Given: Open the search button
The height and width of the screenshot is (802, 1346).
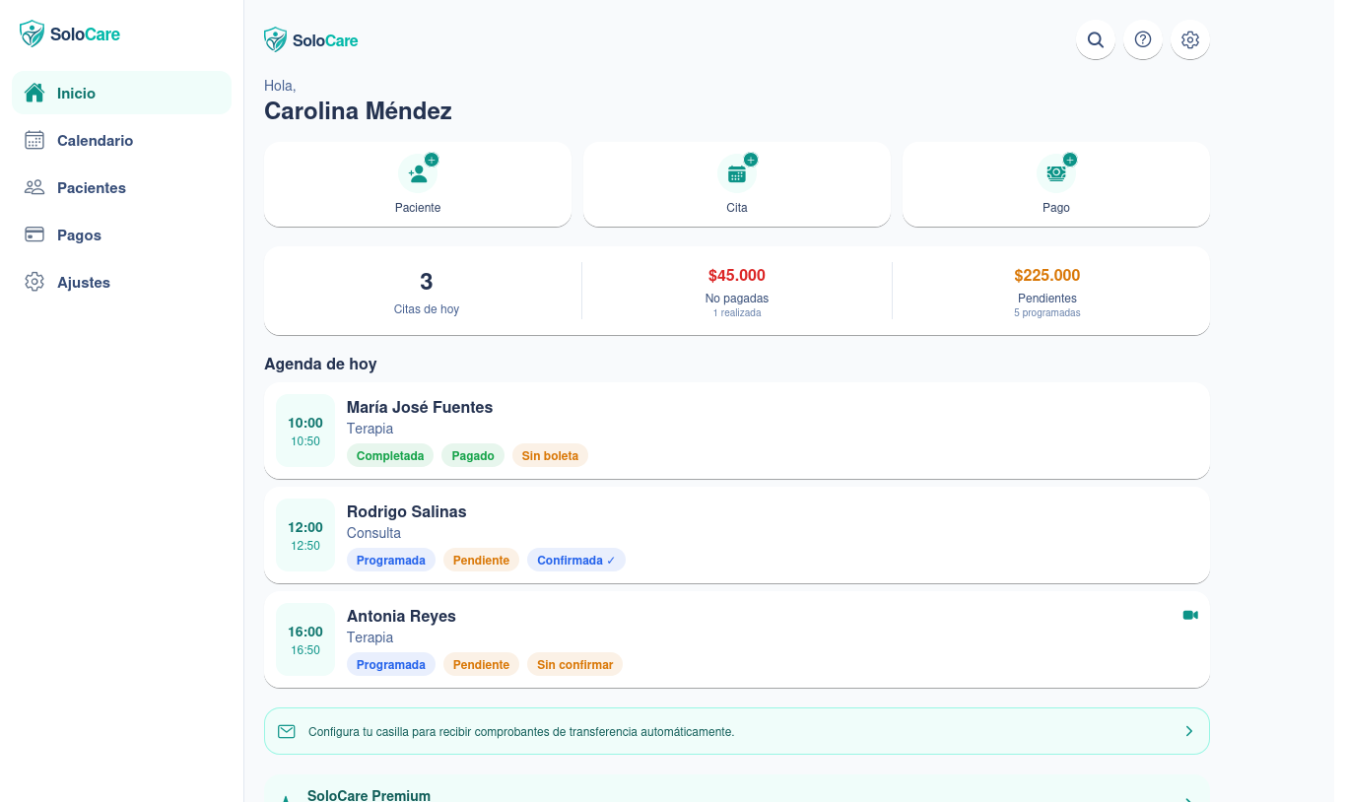Looking at the screenshot, I should 1096,39.
